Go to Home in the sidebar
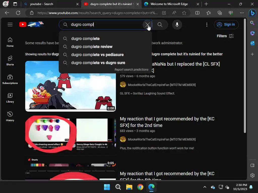The image size is (258, 193). pyautogui.click(x=10, y=42)
